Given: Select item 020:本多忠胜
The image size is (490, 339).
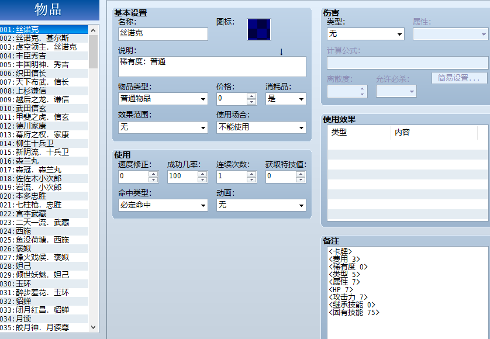Looking at the screenshot, I should tap(44, 196).
